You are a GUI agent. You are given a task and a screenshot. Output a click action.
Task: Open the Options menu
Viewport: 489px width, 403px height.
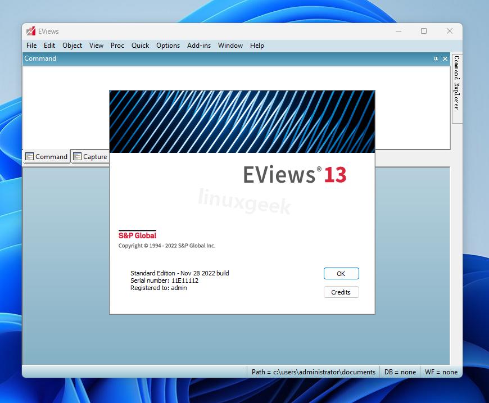(x=167, y=46)
